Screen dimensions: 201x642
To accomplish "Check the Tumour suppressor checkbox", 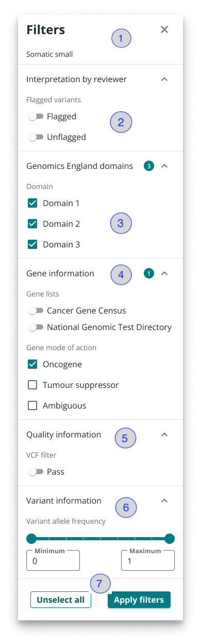I will (x=32, y=385).
